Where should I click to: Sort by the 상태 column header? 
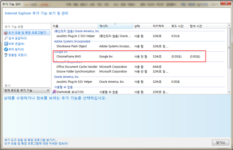click(x=142, y=26)
